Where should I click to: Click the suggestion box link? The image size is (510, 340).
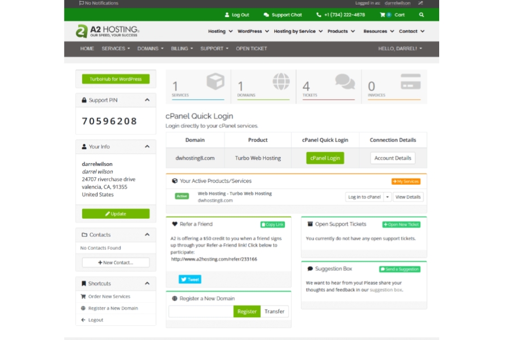(x=386, y=290)
